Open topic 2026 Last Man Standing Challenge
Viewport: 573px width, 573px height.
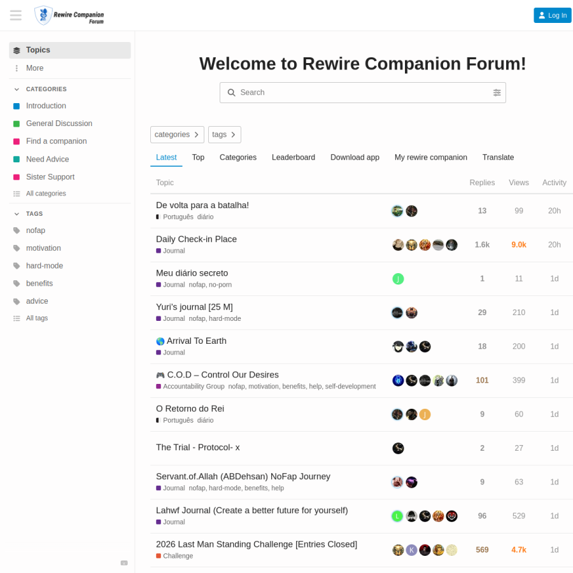(x=257, y=544)
